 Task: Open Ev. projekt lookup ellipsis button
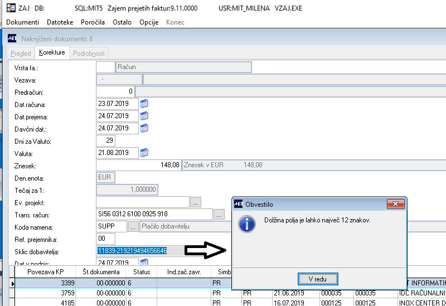[x=196, y=202]
